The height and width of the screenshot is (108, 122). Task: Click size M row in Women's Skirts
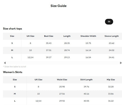pos(63,94)
